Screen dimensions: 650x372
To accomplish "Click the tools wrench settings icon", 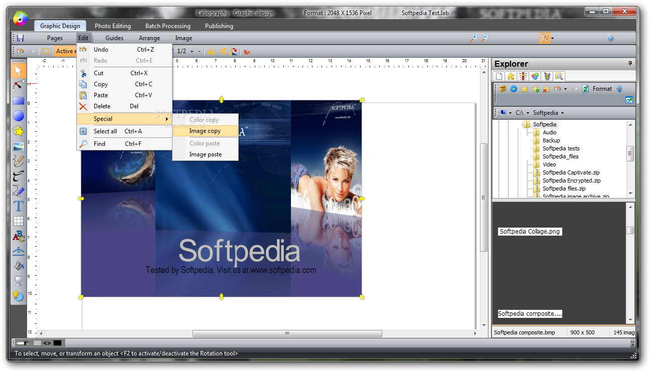I will point(545,38).
